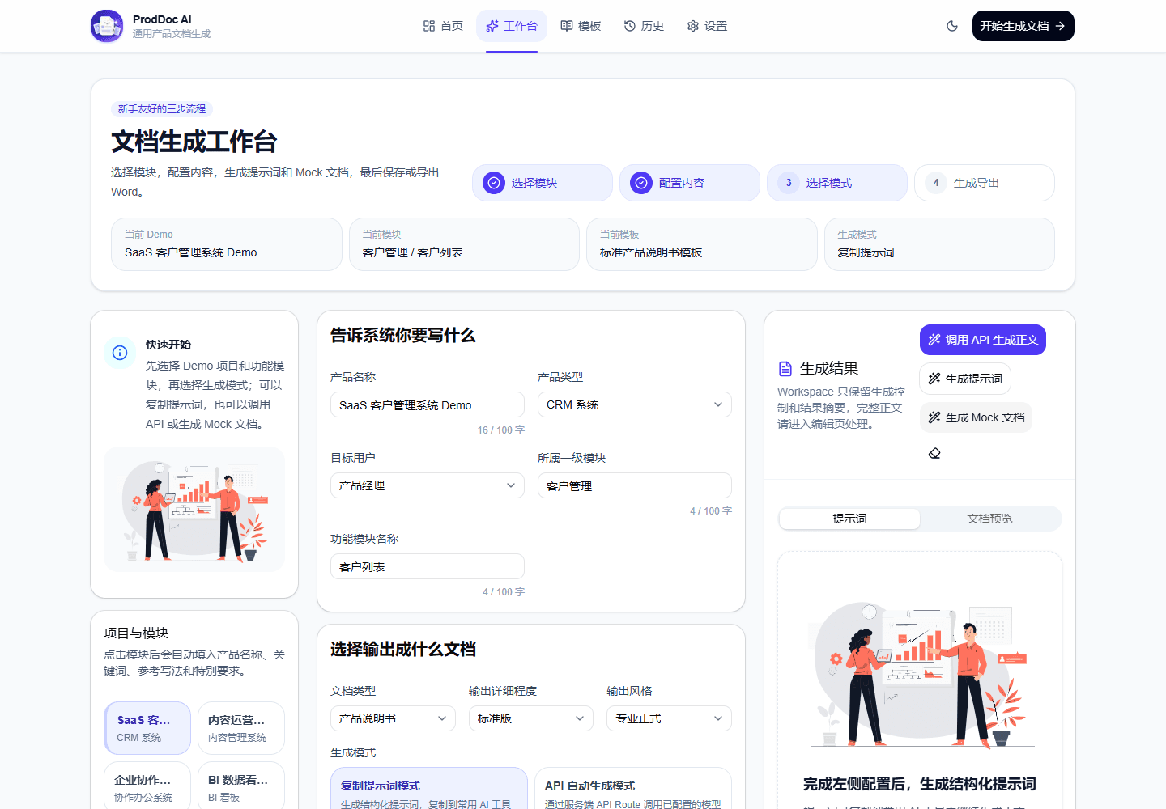Click the quick start info icon
Image resolution: width=1166 pixels, height=809 pixels.
click(x=120, y=353)
